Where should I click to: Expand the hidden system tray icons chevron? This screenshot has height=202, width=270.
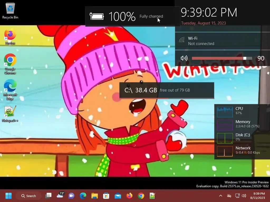(x=221, y=196)
